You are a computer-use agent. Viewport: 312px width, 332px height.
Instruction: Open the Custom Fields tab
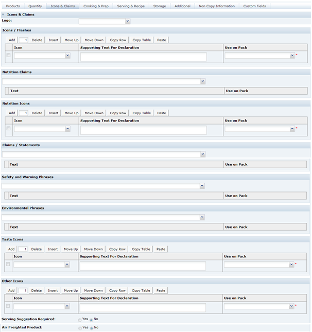click(x=254, y=6)
